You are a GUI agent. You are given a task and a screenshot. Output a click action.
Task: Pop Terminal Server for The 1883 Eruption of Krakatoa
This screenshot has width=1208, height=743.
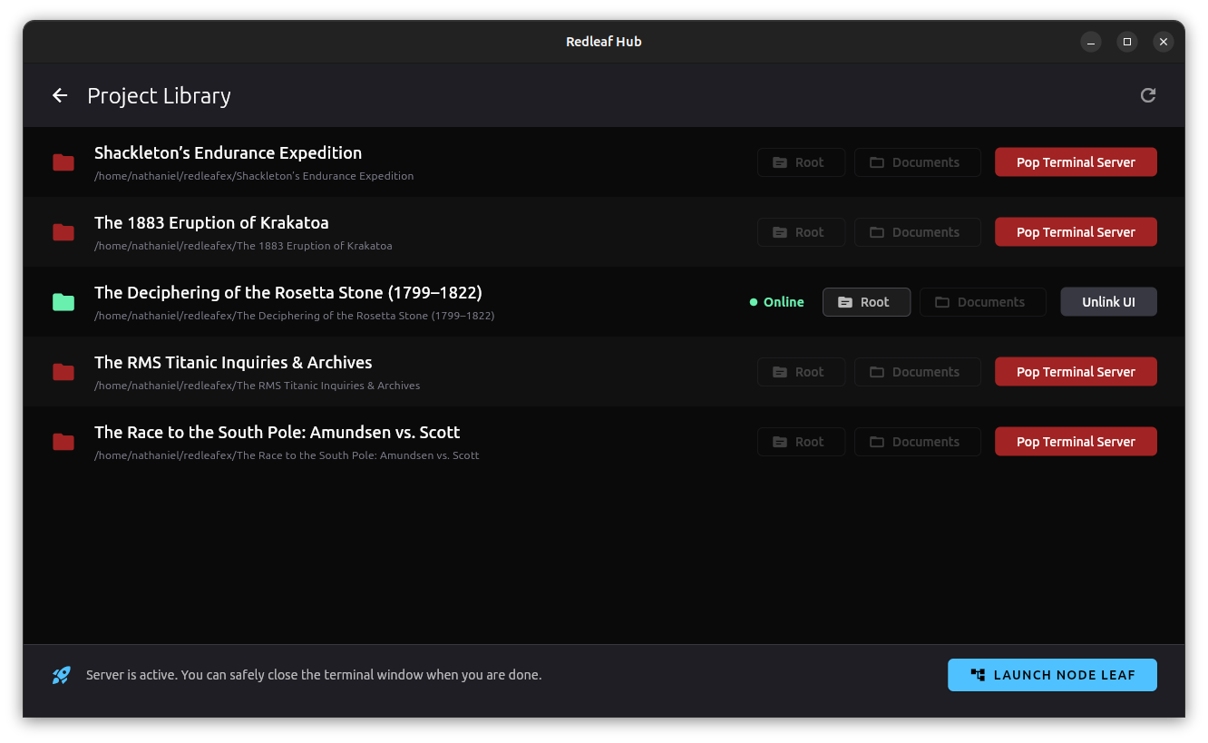(1076, 232)
